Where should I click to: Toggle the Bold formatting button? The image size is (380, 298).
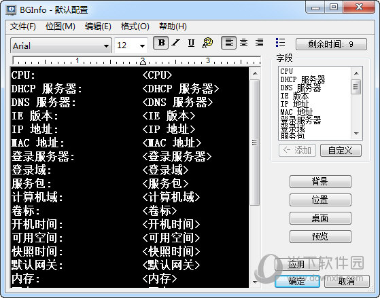pyautogui.click(x=160, y=43)
